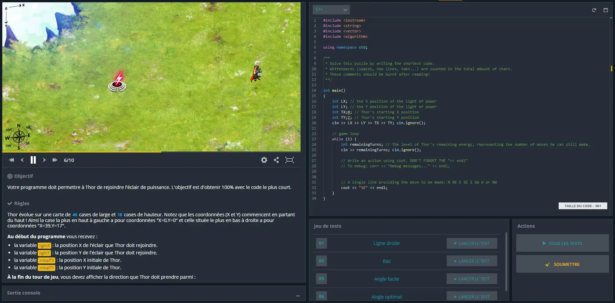Click the compass rose in game view
The image size is (615, 303).
pyautogui.click(x=18, y=137)
